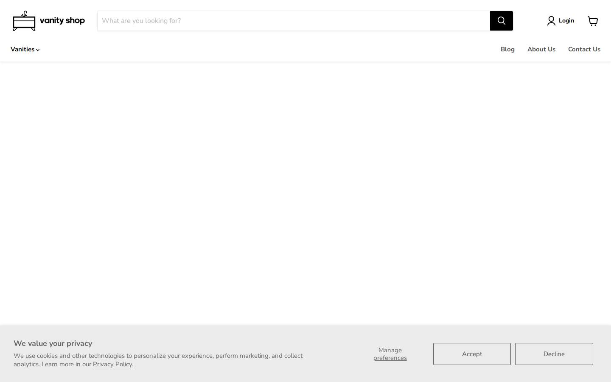This screenshot has width=611, height=382.
Task: Decline cookies with the Decline button
Action: 554,354
